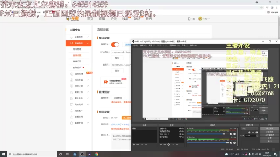280x157 pixels.
Task: Expand the 我的视频 sidebar section
Action: [88, 104]
